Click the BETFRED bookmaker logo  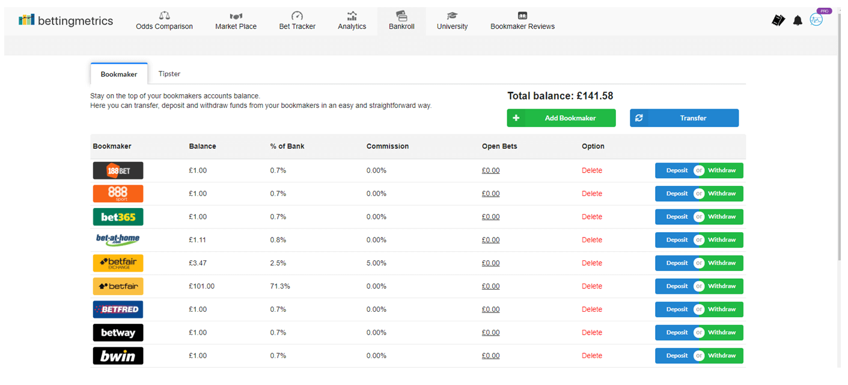pyautogui.click(x=118, y=309)
